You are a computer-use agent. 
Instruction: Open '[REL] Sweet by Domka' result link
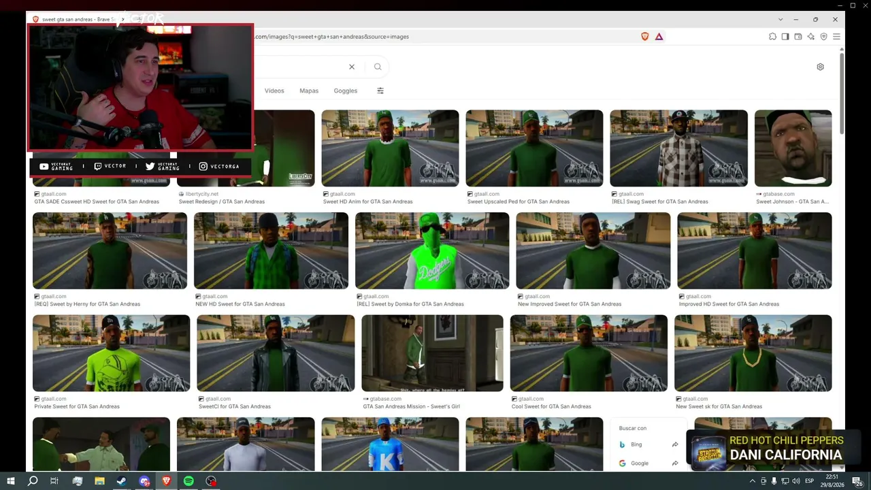coord(410,304)
